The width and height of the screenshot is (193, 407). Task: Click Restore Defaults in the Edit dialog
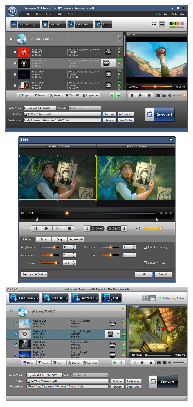[34, 274]
